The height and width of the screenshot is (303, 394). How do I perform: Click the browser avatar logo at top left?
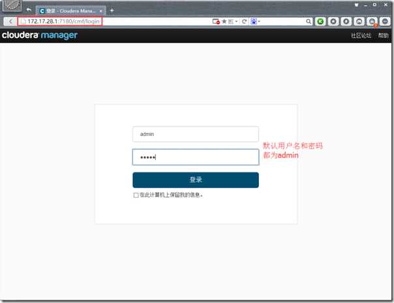(12, 6)
